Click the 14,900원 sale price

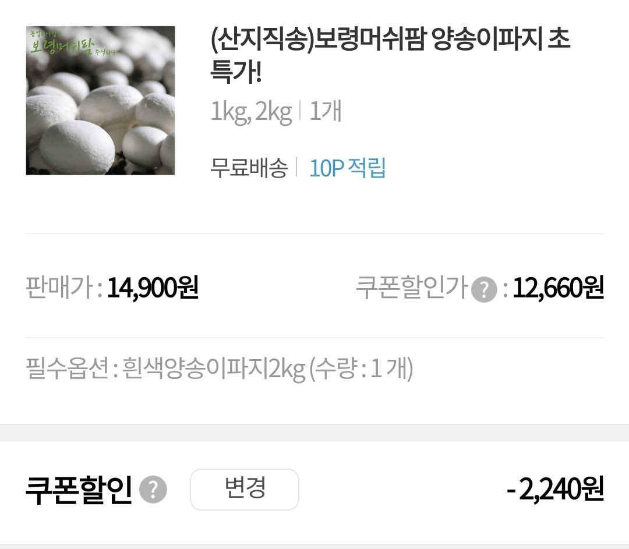click(153, 288)
